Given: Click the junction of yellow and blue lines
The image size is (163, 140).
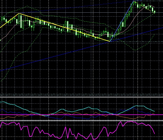Looking at the screenshot, I should (110, 41).
